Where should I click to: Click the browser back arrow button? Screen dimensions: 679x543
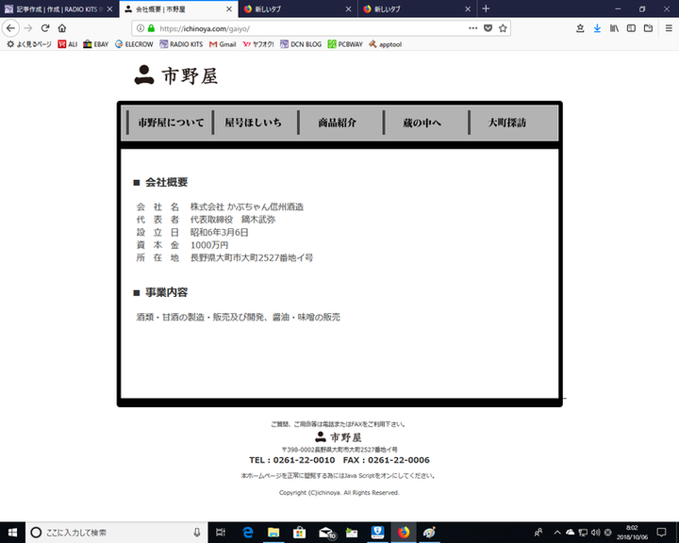(10, 28)
